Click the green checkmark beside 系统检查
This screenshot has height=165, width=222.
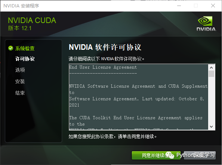coord(10,48)
